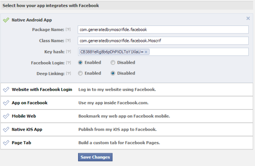Open the Class Name help [?] icon
Image resolution: width=255 pixels, height=166 pixels.
[68, 41]
